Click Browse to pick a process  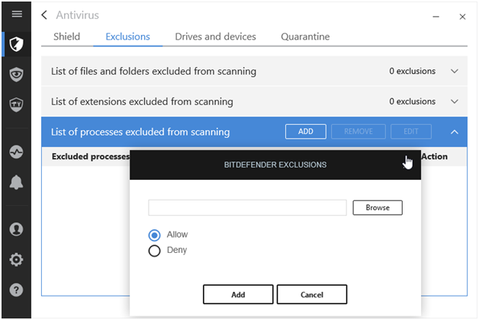tap(378, 208)
